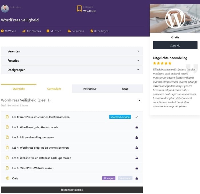Click the document icon for Les 3
200x194 pixels.
(7, 137)
